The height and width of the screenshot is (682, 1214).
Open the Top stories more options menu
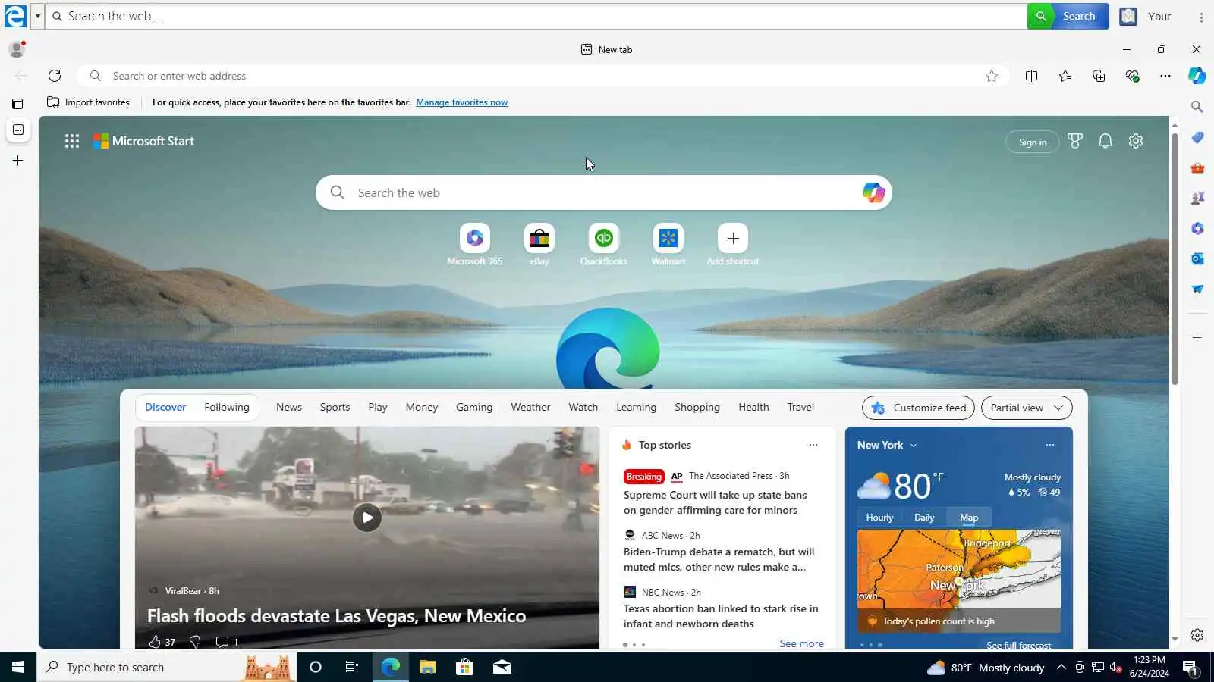click(813, 445)
